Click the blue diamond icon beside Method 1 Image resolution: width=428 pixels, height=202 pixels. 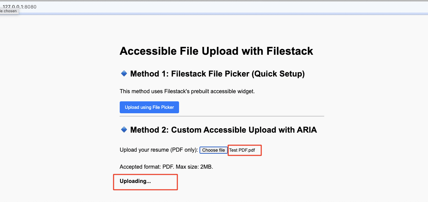pos(124,73)
